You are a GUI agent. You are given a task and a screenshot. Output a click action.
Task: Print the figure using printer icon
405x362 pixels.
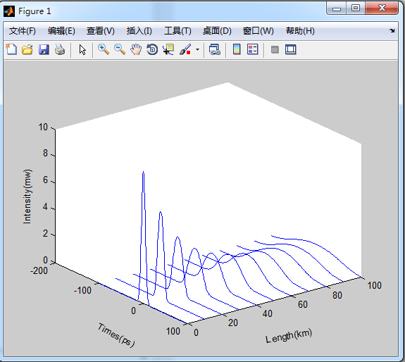[60, 49]
